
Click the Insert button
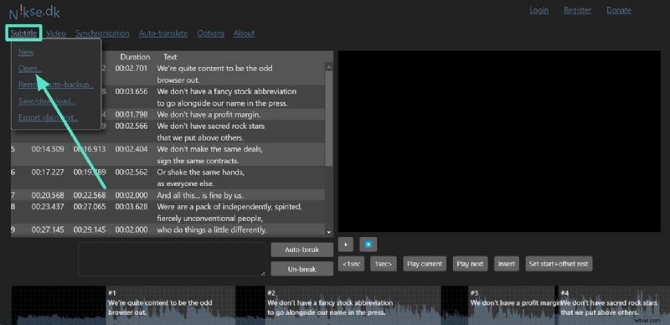(507, 264)
